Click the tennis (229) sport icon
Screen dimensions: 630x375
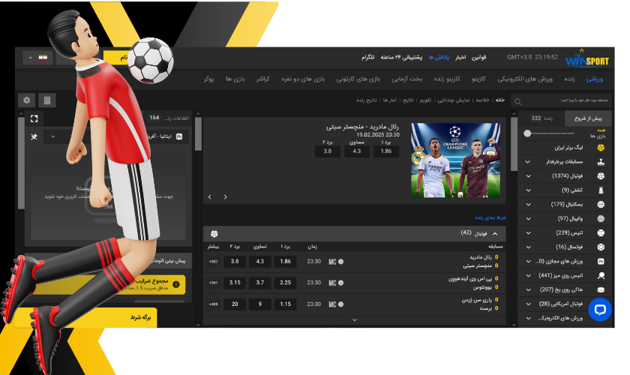[x=601, y=232]
